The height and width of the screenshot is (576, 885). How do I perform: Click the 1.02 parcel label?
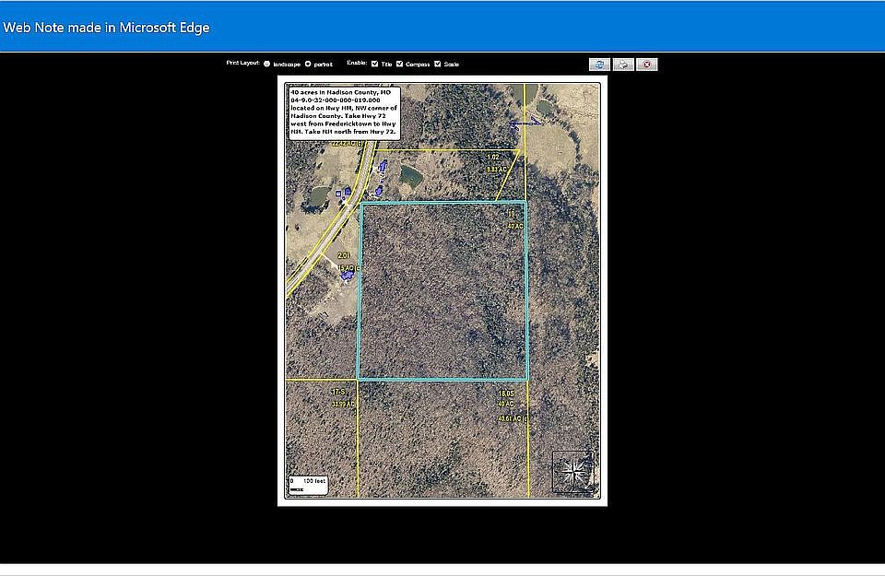[x=493, y=157]
